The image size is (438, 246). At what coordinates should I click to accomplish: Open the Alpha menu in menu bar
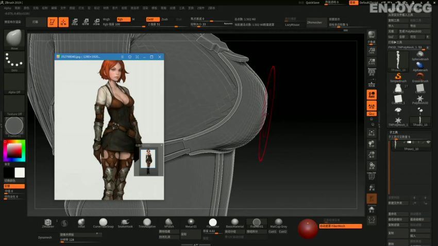tap(8, 8)
